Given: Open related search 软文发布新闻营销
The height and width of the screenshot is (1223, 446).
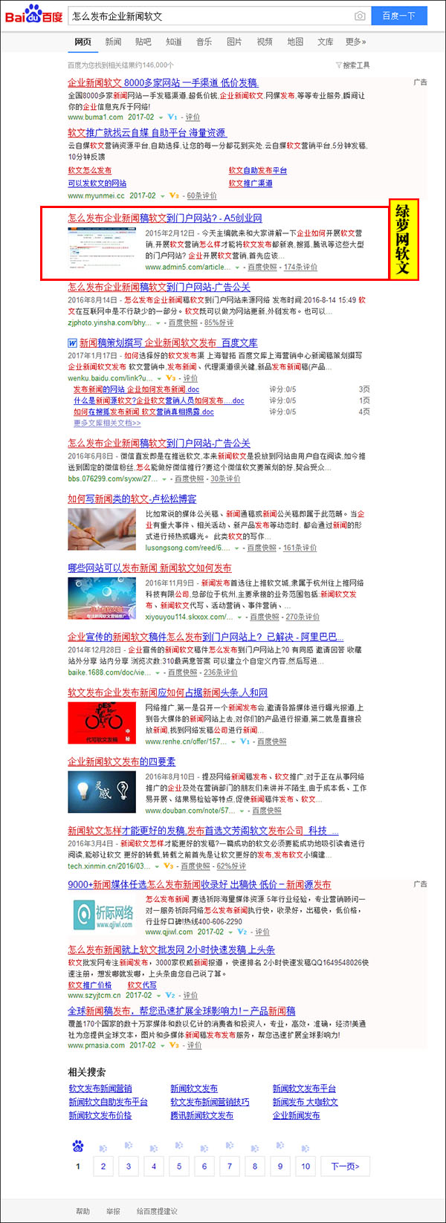Looking at the screenshot, I should 100,1088.
